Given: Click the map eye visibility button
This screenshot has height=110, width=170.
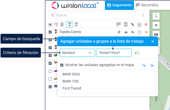Looking at the screenshot, I should [156, 25].
